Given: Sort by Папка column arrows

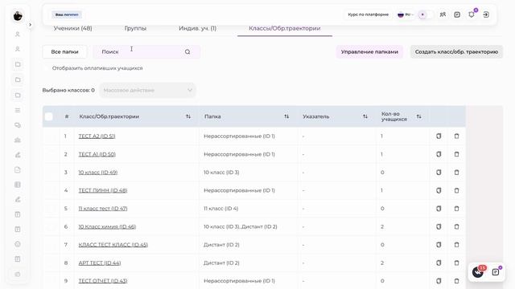Looking at the screenshot, I should click(x=286, y=116).
